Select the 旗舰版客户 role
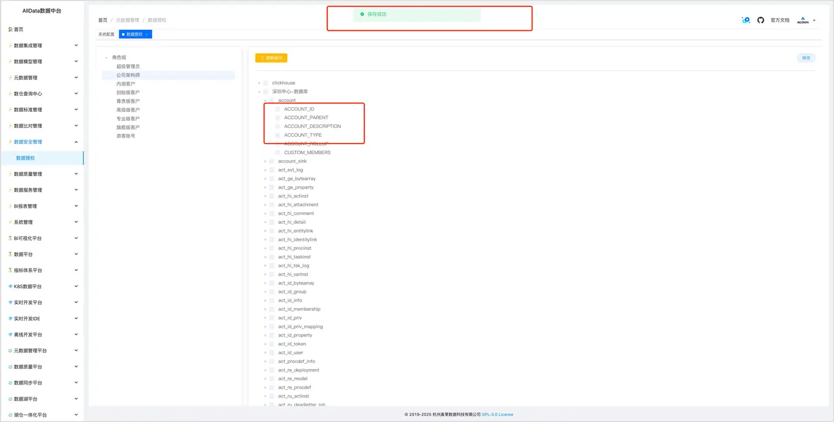834x422 pixels. pos(128,127)
